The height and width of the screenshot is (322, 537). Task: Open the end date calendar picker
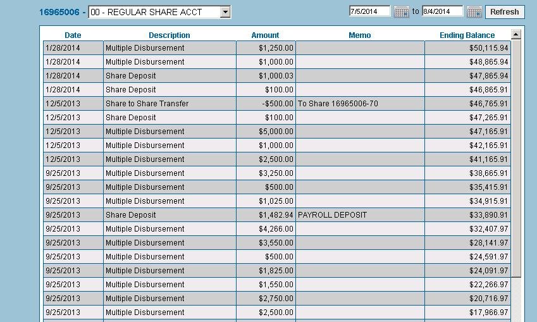pos(474,12)
